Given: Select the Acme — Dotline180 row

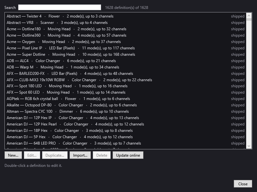Looking at the screenshot, I should (125, 29).
